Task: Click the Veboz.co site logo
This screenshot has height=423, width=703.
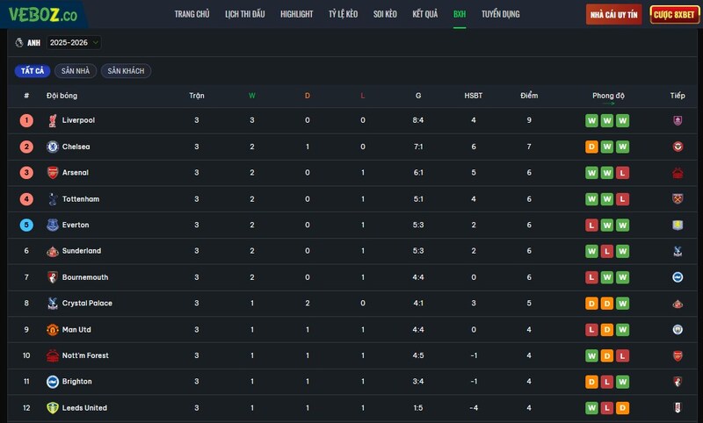Action: (x=43, y=15)
